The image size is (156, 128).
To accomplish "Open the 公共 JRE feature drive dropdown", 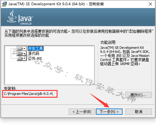I will 21,58.
